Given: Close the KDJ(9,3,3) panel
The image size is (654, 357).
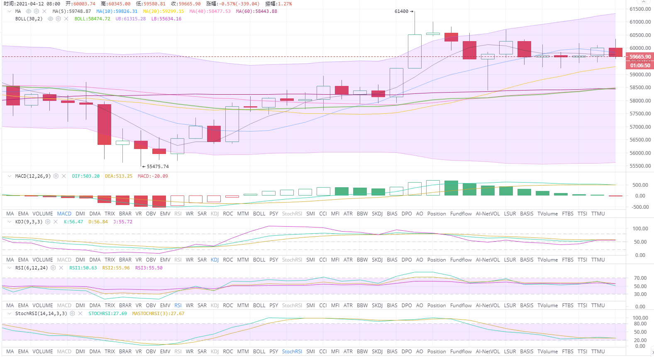Looking at the screenshot, I should pyautogui.click(x=56, y=222).
